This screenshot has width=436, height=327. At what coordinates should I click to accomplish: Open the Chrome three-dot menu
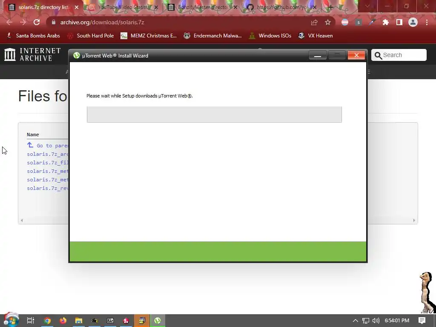[x=427, y=22]
